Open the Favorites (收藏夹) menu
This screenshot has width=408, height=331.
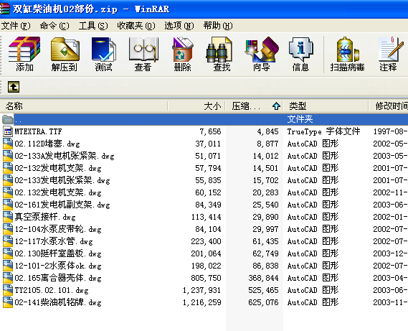point(136,26)
